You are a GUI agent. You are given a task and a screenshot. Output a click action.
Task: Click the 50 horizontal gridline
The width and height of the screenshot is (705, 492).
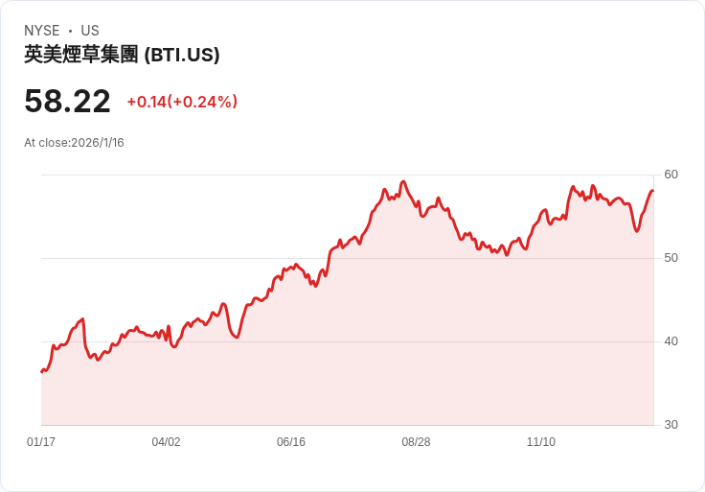coord(348,258)
